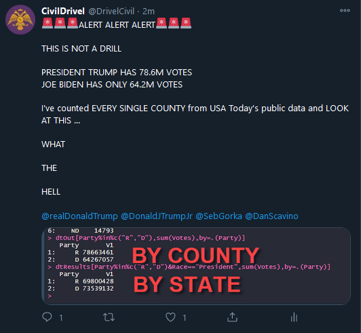This screenshot has width=361, height=333.
Task: Click the share upload icon
Action: [232, 317]
